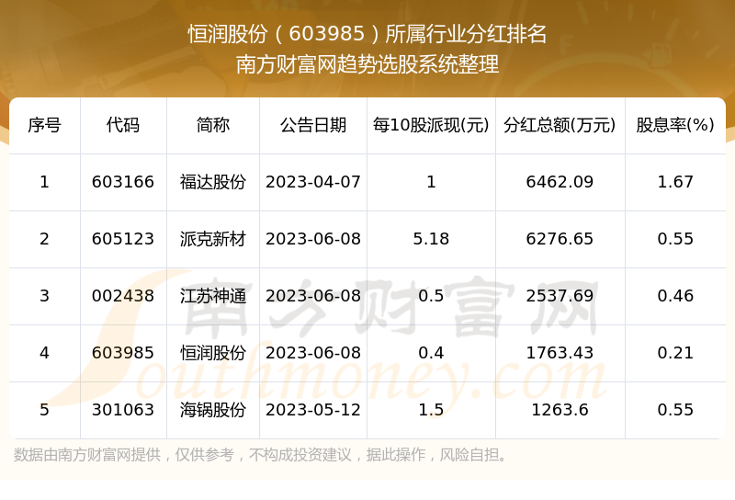The image size is (735, 500).
Task: Select the 江苏神通 stock name
Action: pyautogui.click(x=213, y=296)
